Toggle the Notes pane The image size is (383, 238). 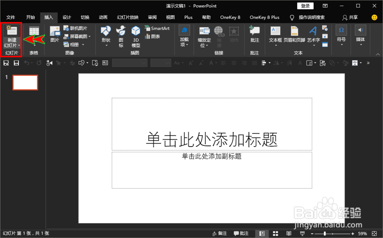click(219, 233)
